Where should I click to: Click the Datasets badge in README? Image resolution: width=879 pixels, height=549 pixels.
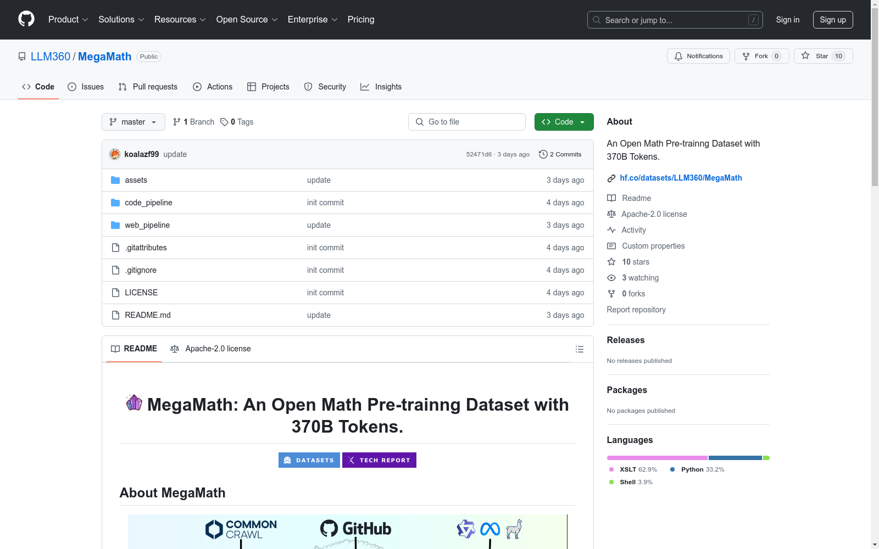coord(309,460)
